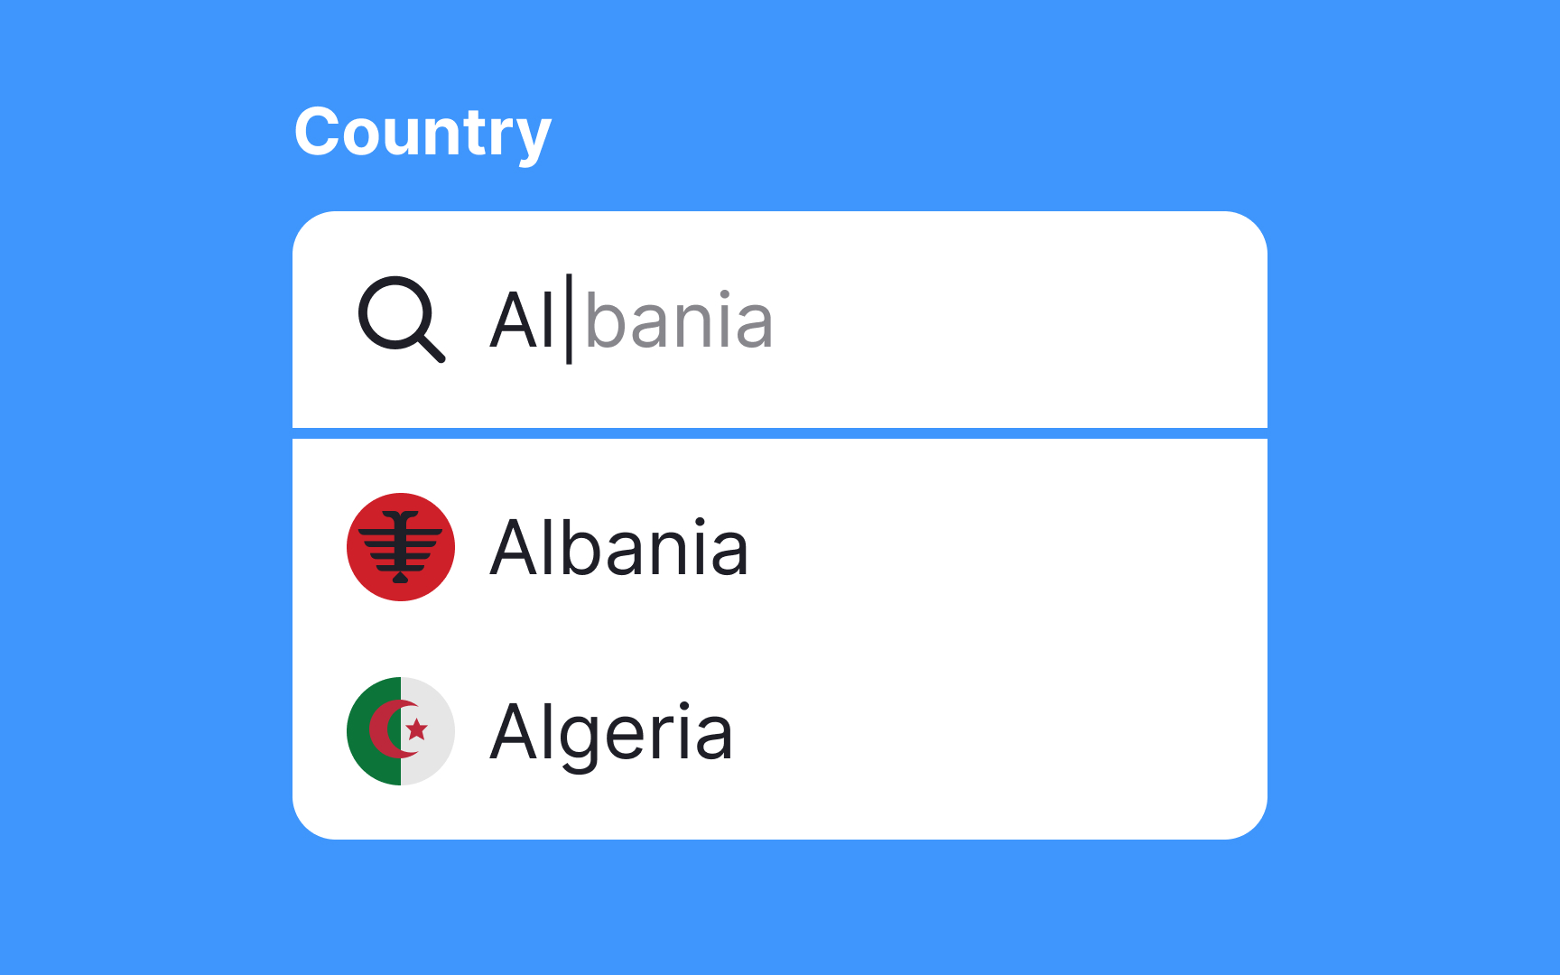Image resolution: width=1560 pixels, height=975 pixels.
Task: Click the divider below the search box
Action: coord(780,432)
